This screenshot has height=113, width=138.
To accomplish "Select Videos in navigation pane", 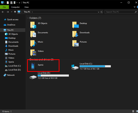I will tap(10, 58).
